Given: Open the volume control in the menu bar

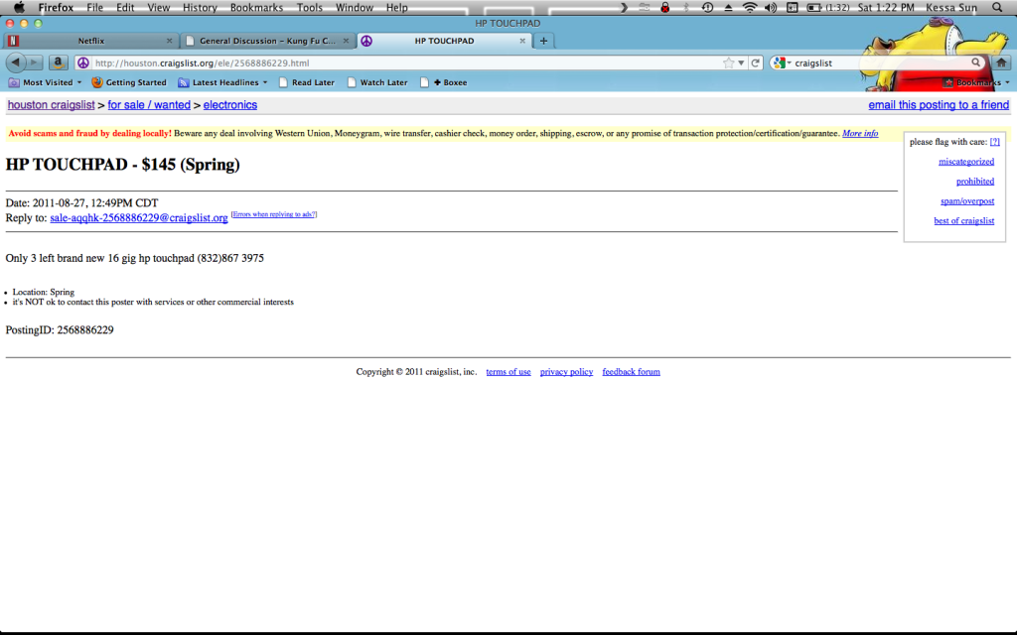Looking at the screenshot, I should point(771,7).
